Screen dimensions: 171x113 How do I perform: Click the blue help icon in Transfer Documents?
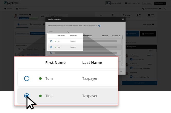pos(99,26)
